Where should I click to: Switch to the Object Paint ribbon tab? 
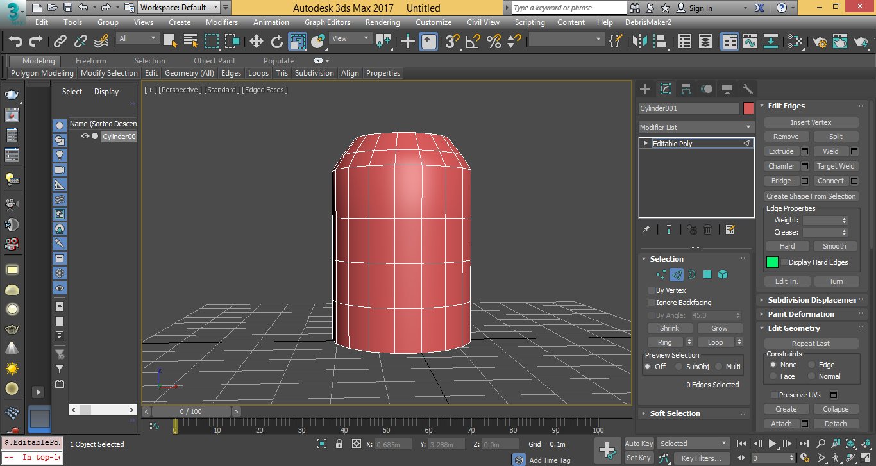click(214, 61)
